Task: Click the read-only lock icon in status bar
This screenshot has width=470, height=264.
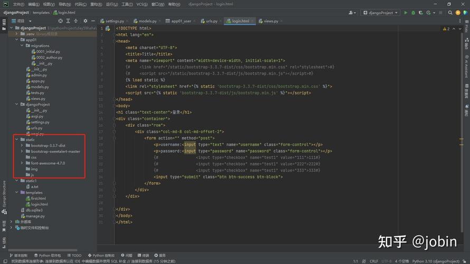Action: [464, 261]
